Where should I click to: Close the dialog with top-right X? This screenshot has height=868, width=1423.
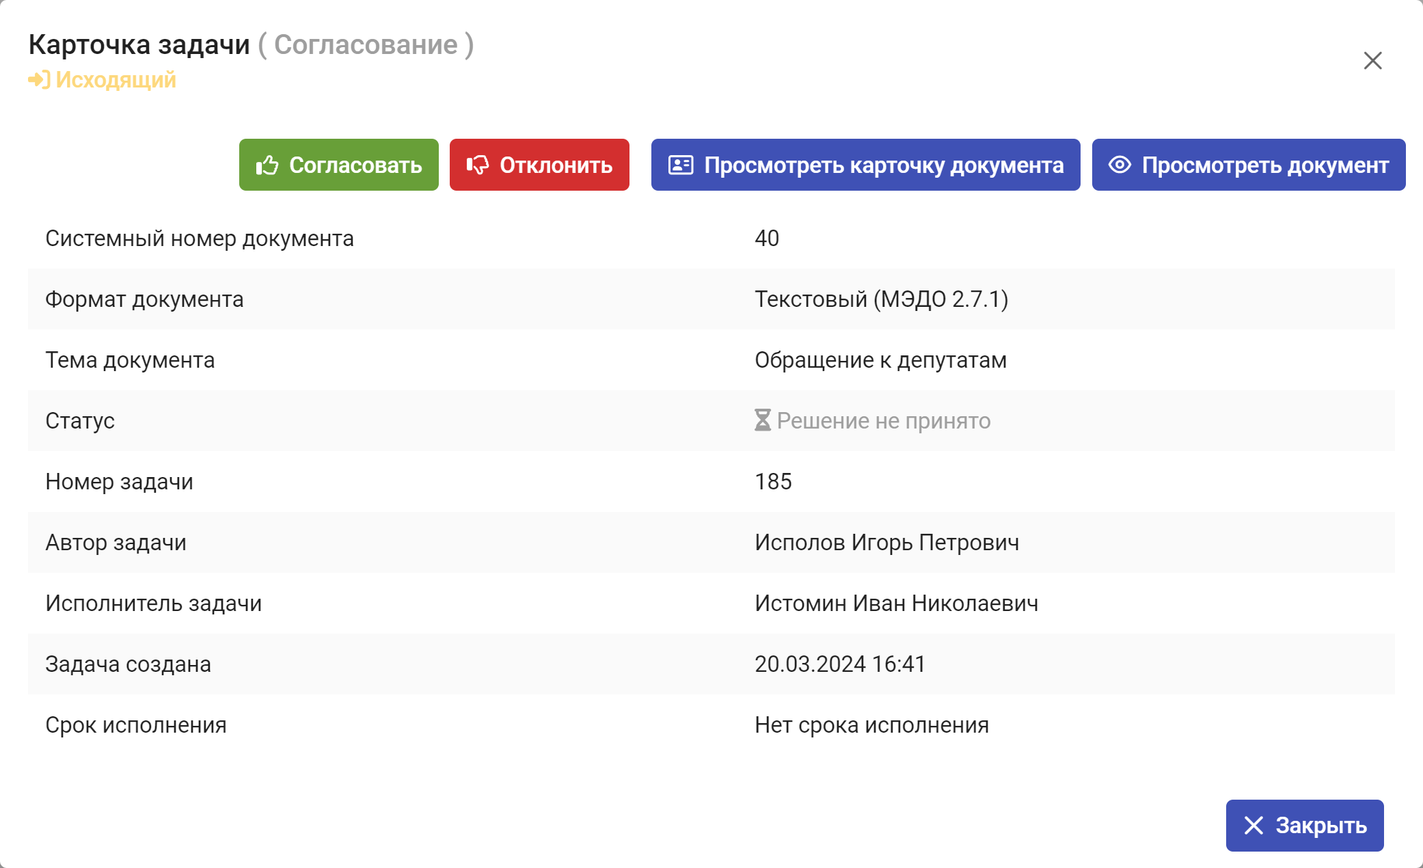point(1372,61)
